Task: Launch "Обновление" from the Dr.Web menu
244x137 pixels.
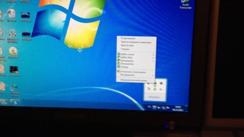Action: (x=136, y=64)
